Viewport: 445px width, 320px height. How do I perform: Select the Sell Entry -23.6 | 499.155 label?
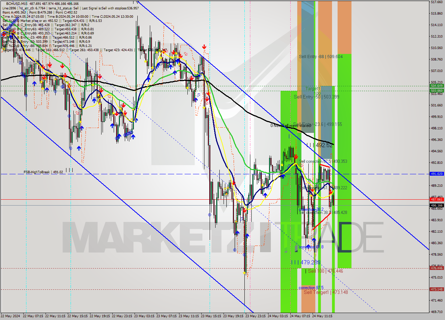pos(317,124)
